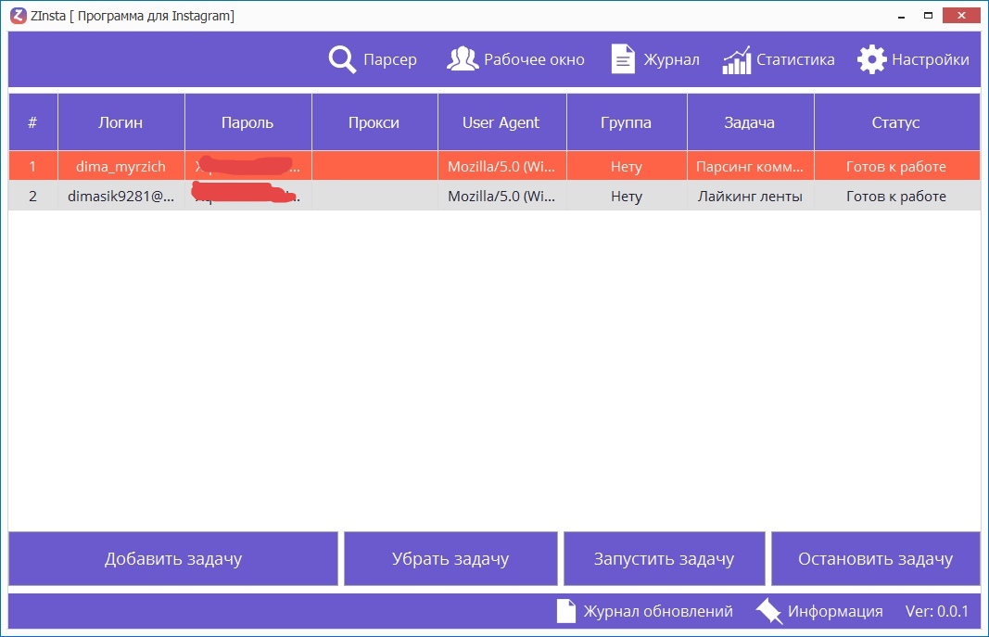Image resolution: width=989 pixels, height=637 pixels.
Task: Click the Парсер magnifying glass icon
Action: [342, 59]
